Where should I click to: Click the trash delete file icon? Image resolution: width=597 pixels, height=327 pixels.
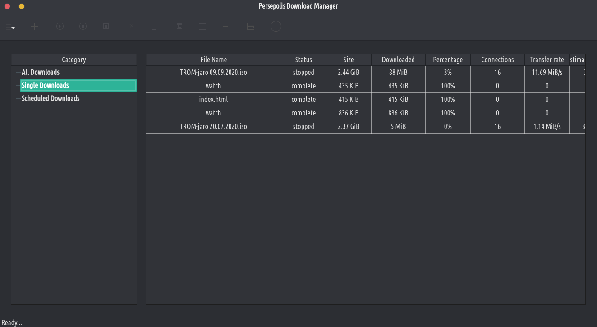tap(154, 27)
